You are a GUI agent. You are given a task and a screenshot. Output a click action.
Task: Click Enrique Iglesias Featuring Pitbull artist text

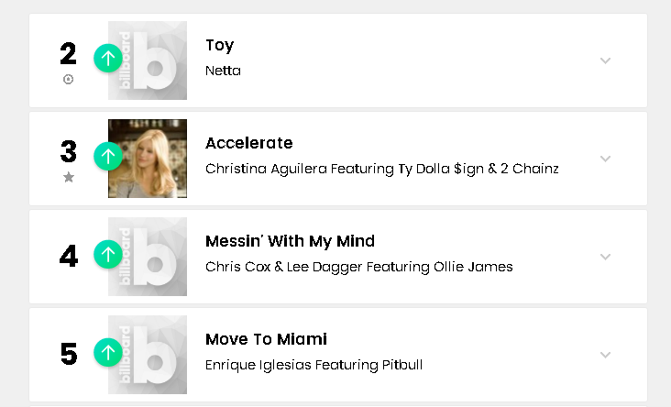[x=313, y=365]
